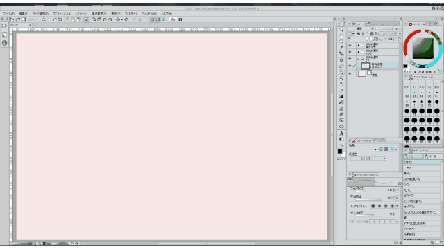Click the Redo arrow in command bar
The height and width of the screenshot is (249, 444).
pos(36,20)
